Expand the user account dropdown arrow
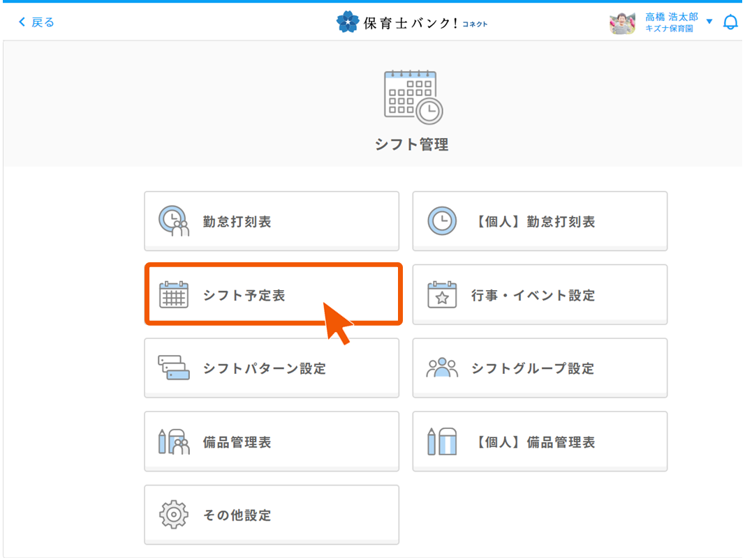Viewport: 745px width, 558px height. coord(709,22)
